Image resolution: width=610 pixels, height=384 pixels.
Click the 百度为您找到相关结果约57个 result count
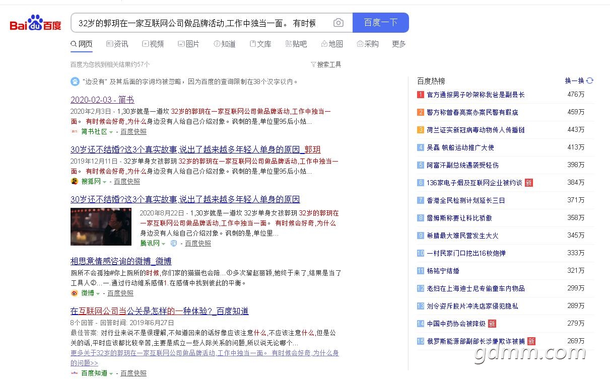tap(110, 64)
